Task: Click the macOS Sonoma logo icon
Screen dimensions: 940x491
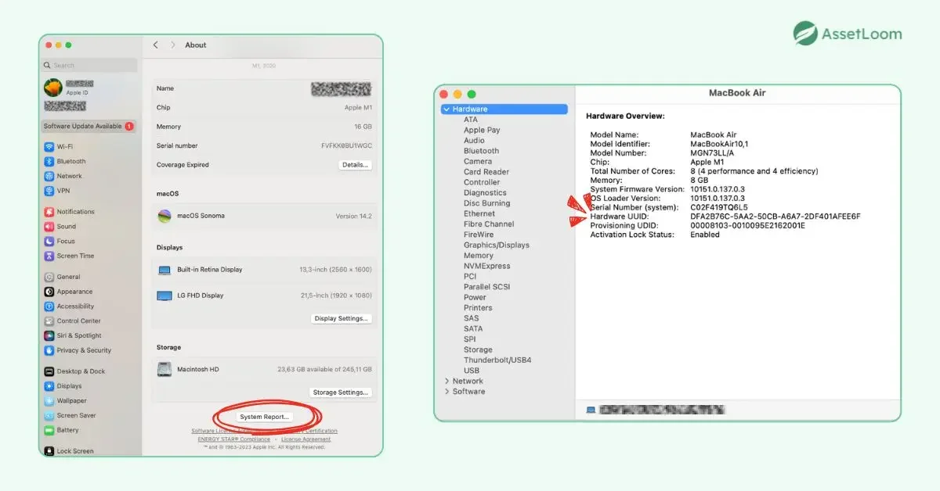Action: pos(164,216)
